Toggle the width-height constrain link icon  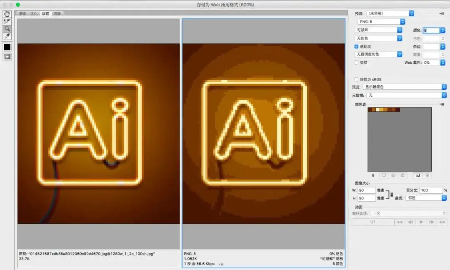tap(392, 194)
